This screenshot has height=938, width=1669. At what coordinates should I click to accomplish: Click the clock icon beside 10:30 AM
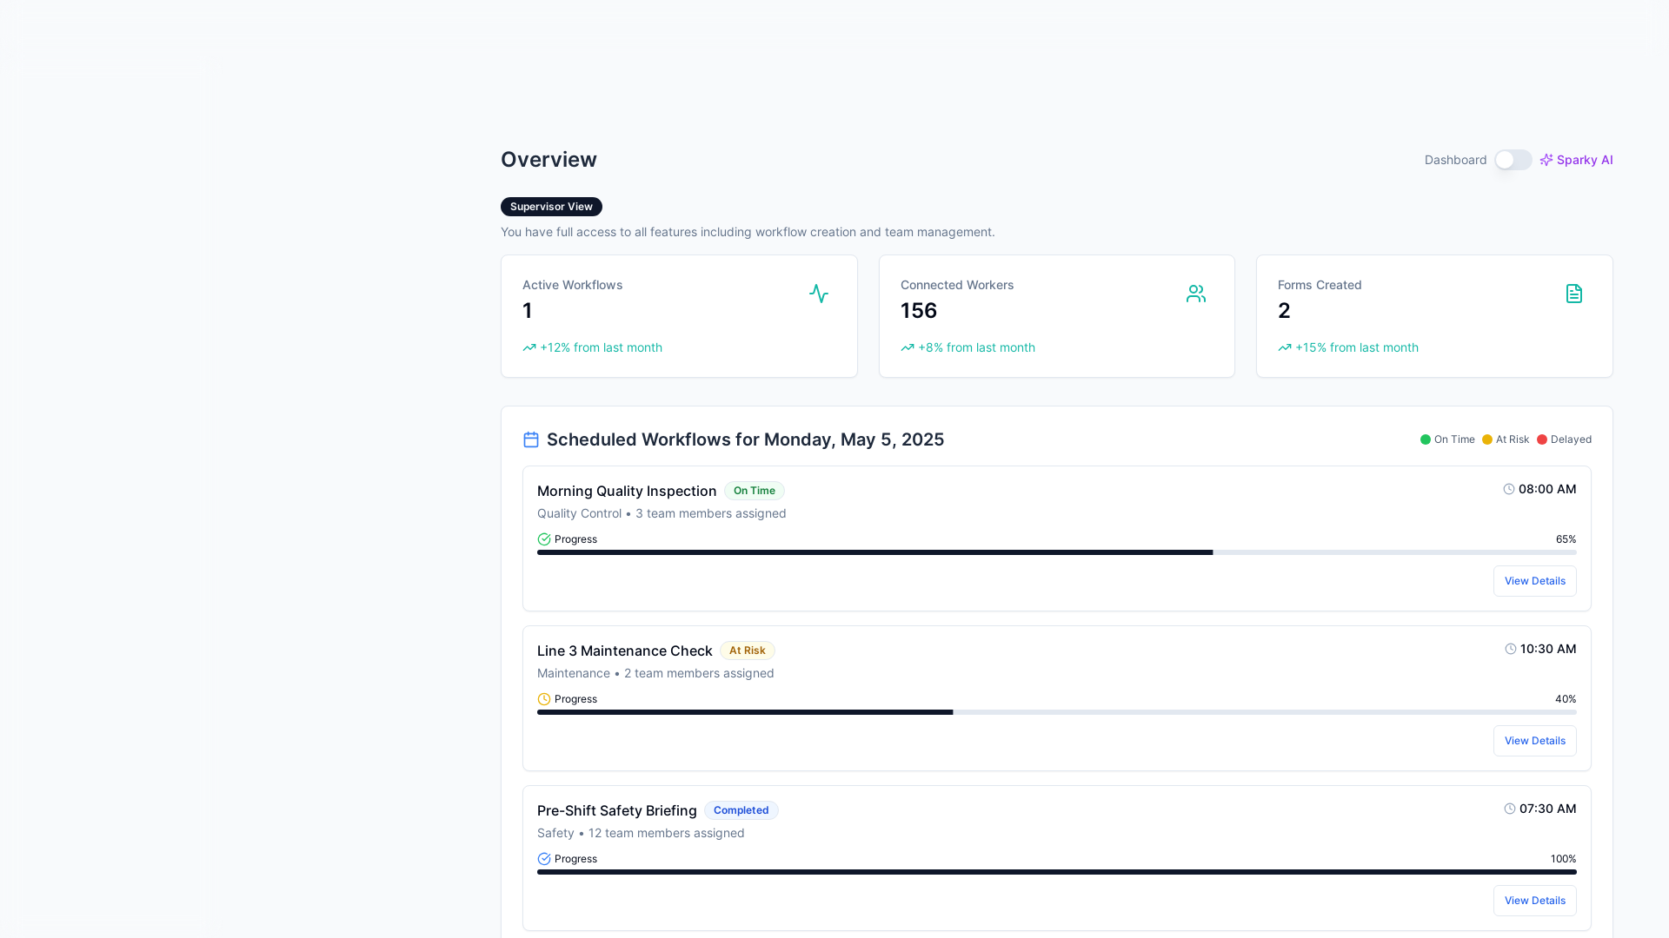pos(1511,649)
